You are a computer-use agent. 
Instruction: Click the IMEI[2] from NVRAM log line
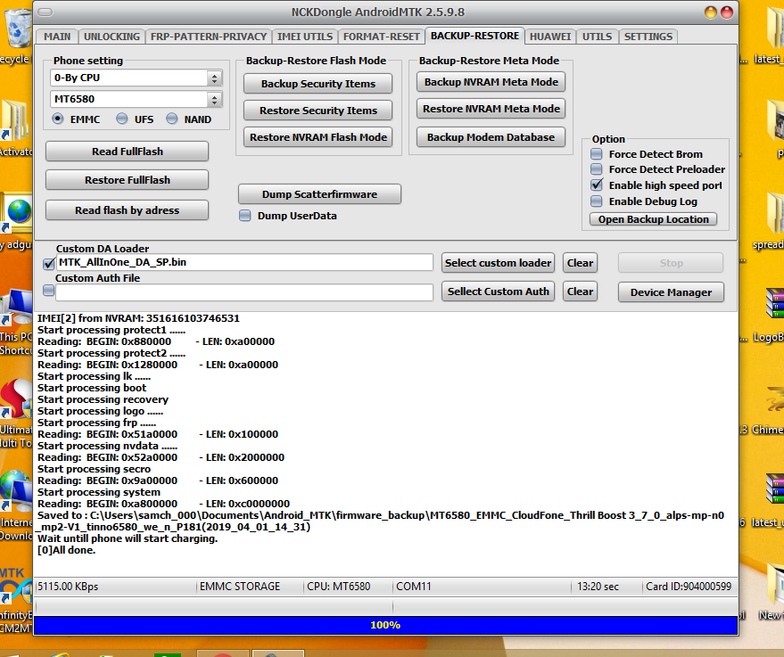pos(138,318)
